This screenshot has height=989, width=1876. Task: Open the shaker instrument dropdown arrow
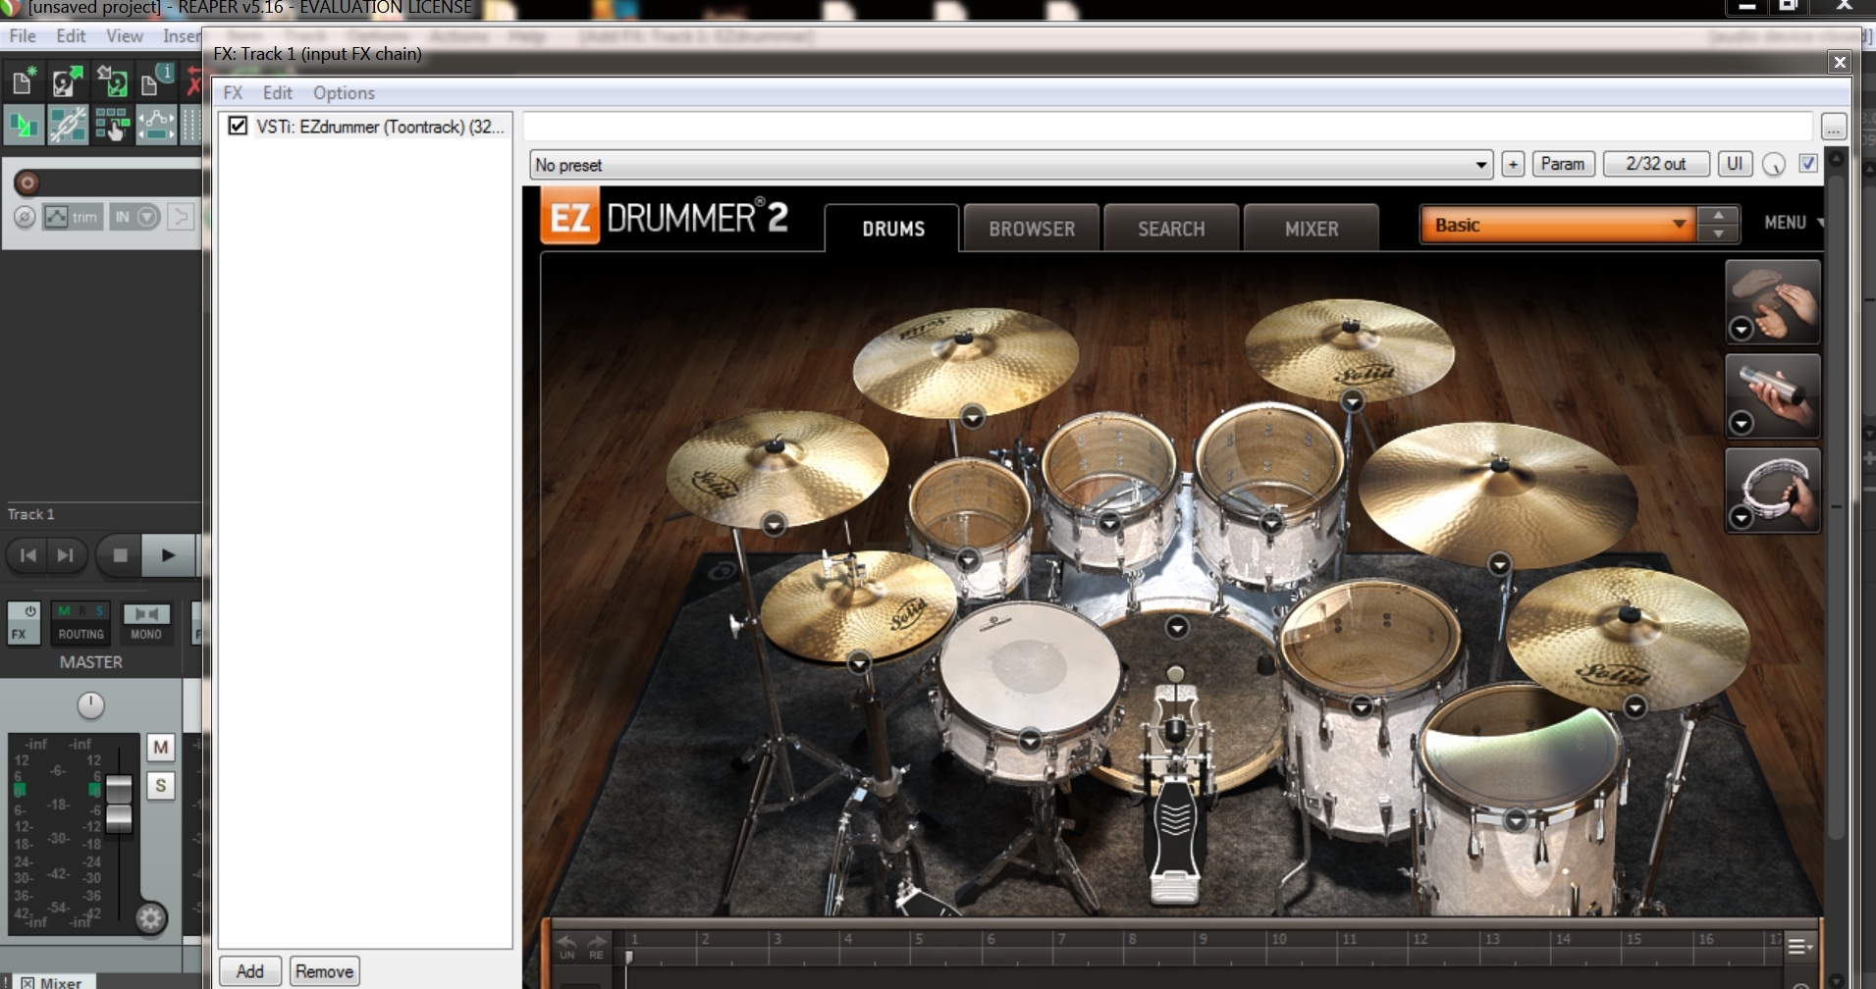tap(1742, 423)
